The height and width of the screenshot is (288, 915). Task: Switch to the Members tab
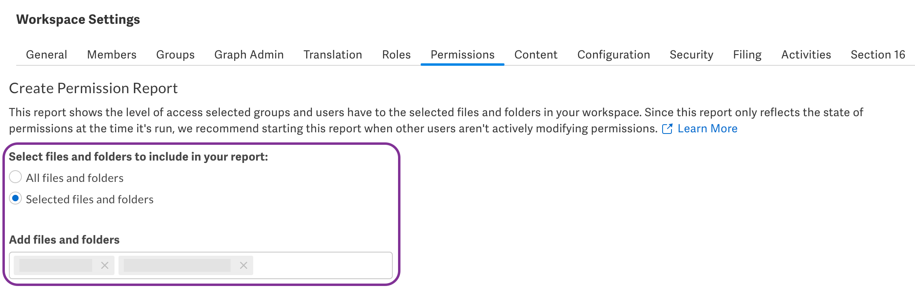[x=112, y=54]
